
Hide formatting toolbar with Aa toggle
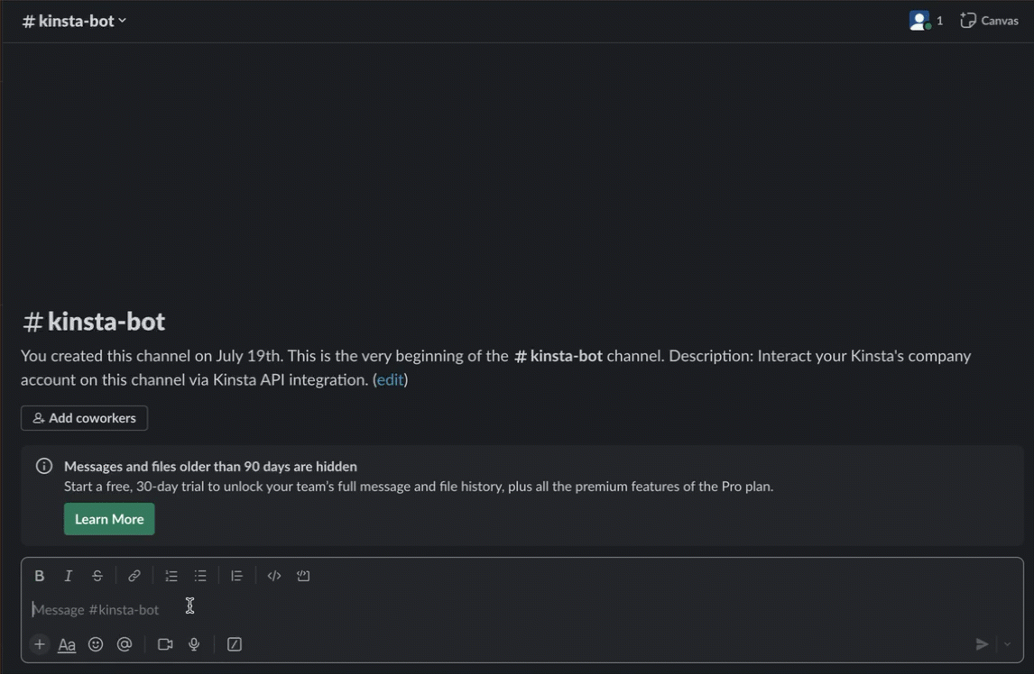67,644
